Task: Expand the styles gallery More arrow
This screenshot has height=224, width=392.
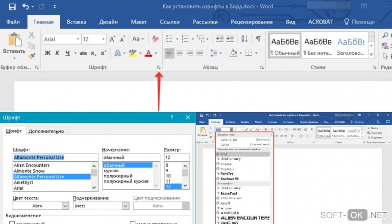Action: tap(371, 54)
